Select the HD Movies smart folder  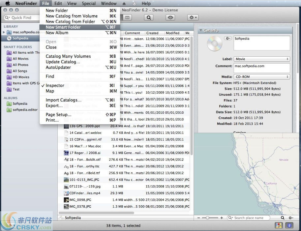pyautogui.click(x=21, y=77)
